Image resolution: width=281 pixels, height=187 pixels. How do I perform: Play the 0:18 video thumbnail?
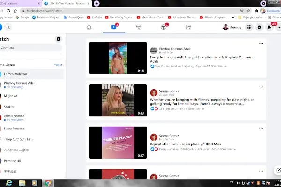(x=118, y=58)
